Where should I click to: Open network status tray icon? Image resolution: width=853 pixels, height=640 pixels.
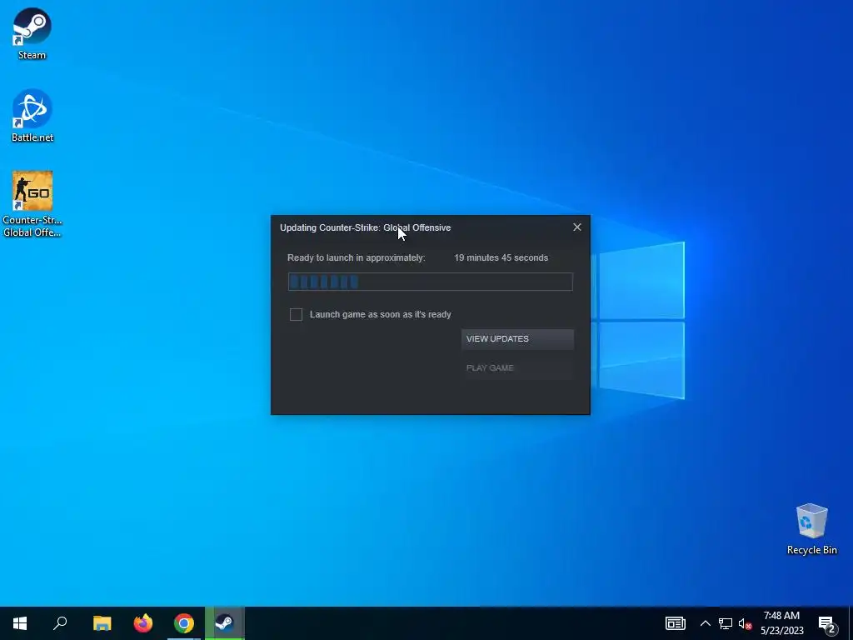click(x=726, y=623)
